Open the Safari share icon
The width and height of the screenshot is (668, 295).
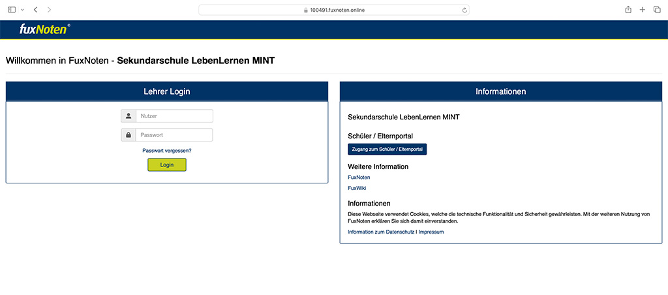coord(628,9)
